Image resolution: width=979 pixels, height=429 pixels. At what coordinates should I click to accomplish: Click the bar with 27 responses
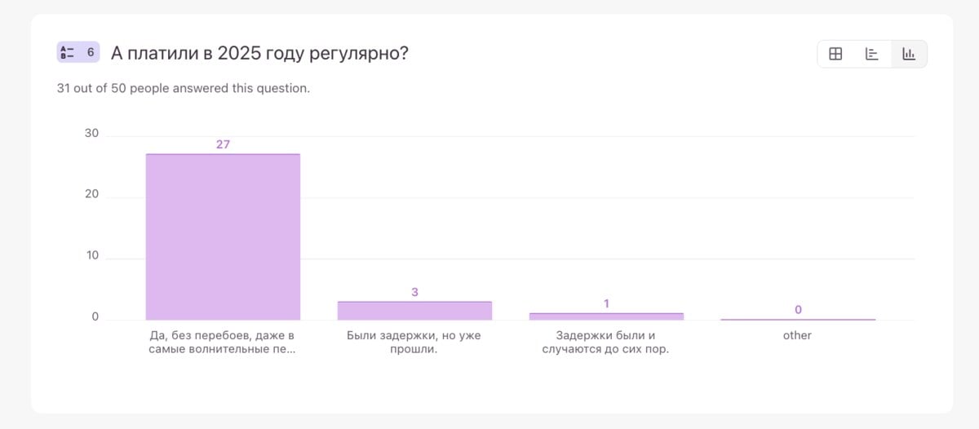[223, 237]
